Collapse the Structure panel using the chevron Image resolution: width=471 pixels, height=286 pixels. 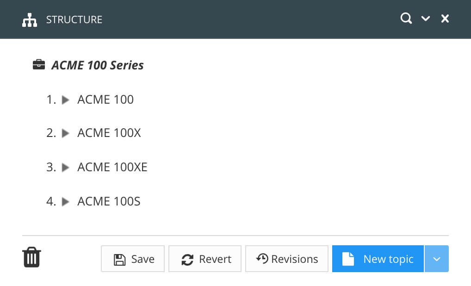(425, 19)
